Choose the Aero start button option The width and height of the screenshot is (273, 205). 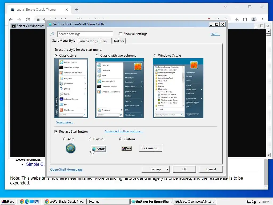point(65,139)
